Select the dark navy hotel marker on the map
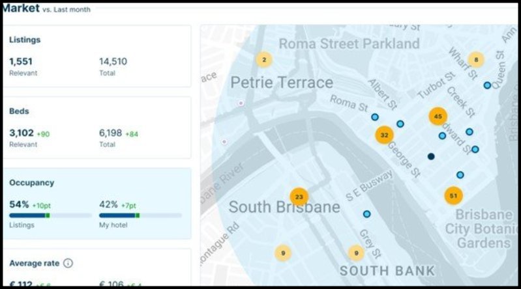 431,156
